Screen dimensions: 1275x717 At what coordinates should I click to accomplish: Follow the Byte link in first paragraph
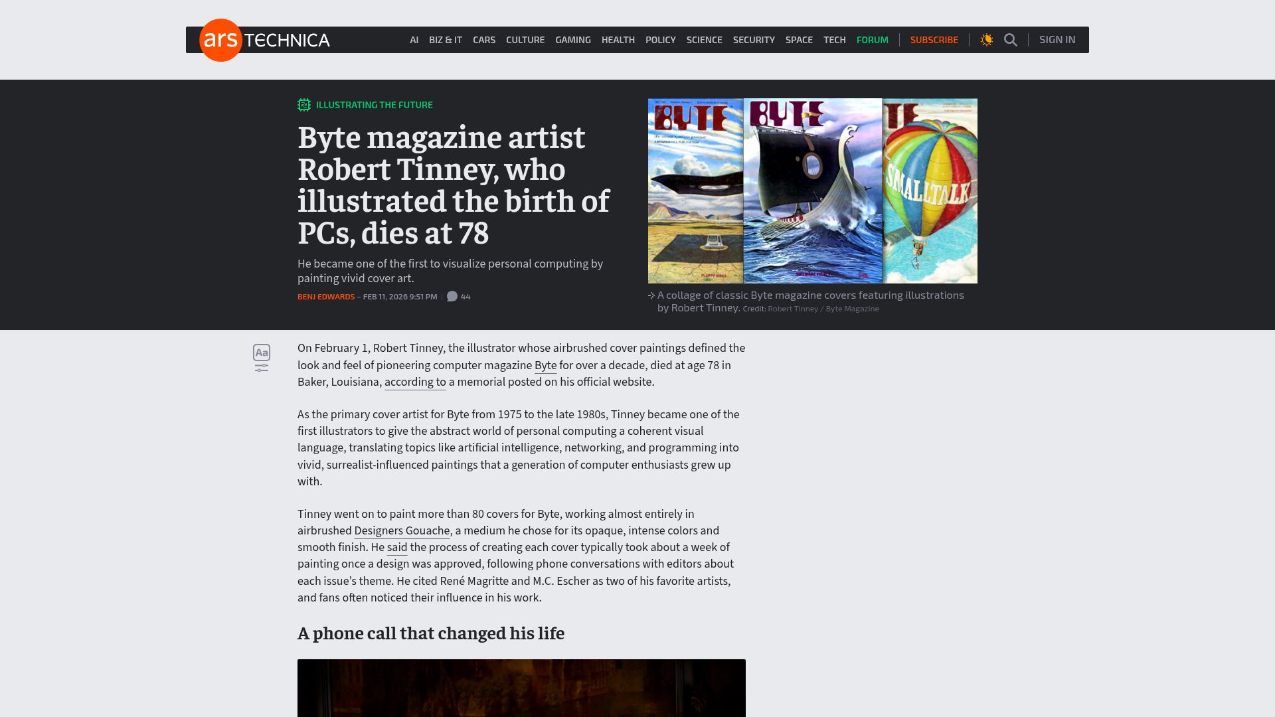tap(546, 365)
